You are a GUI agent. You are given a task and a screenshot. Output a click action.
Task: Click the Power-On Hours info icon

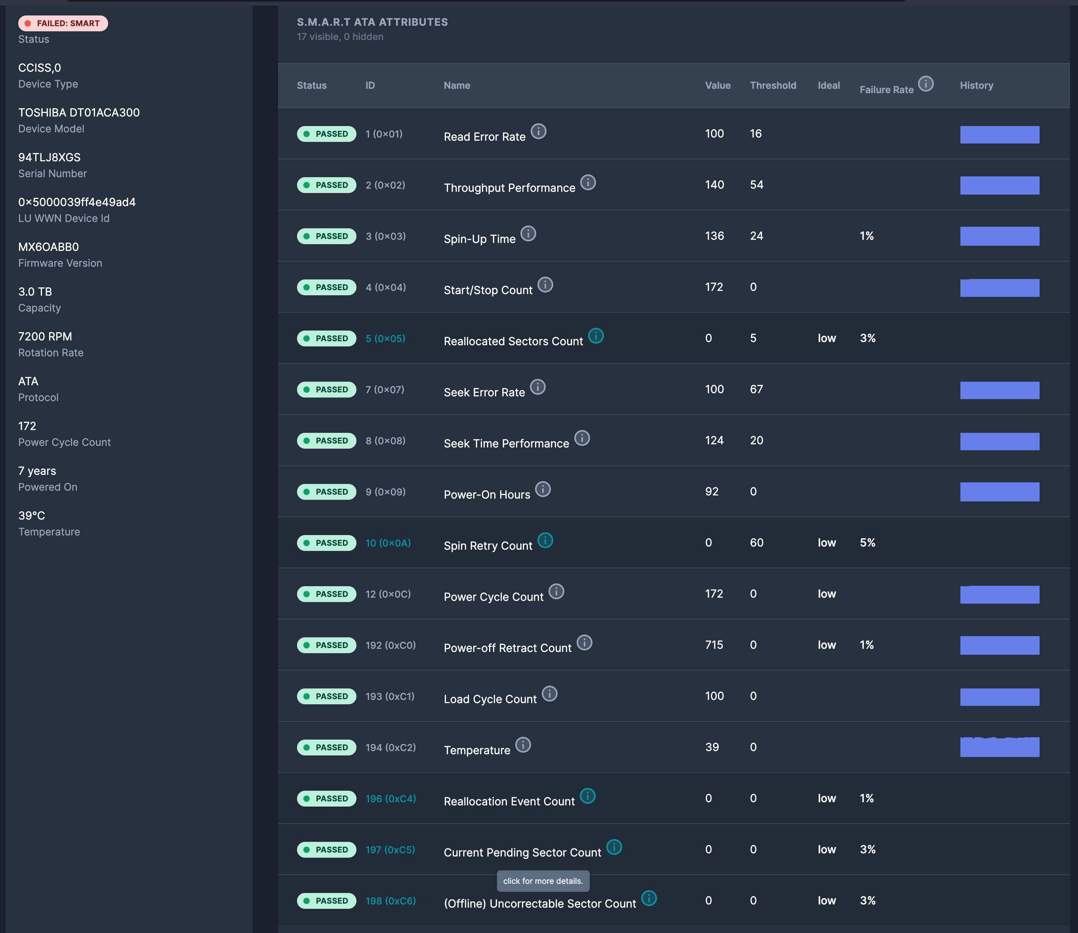[543, 489]
